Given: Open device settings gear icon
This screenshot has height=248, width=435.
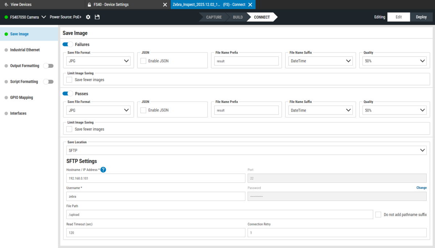Looking at the screenshot, I should (88, 17).
